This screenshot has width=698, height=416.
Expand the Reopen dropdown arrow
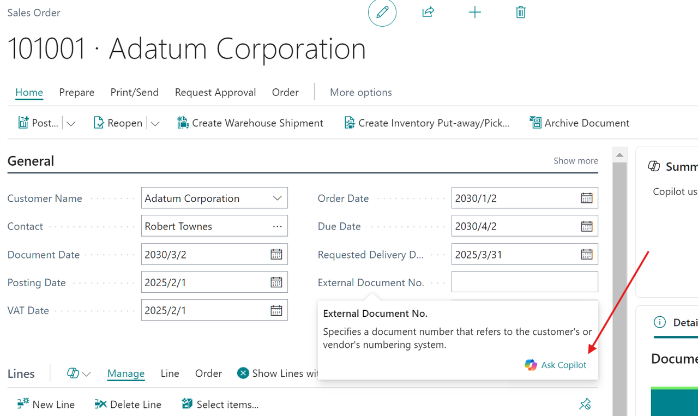pyautogui.click(x=155, y=123)
